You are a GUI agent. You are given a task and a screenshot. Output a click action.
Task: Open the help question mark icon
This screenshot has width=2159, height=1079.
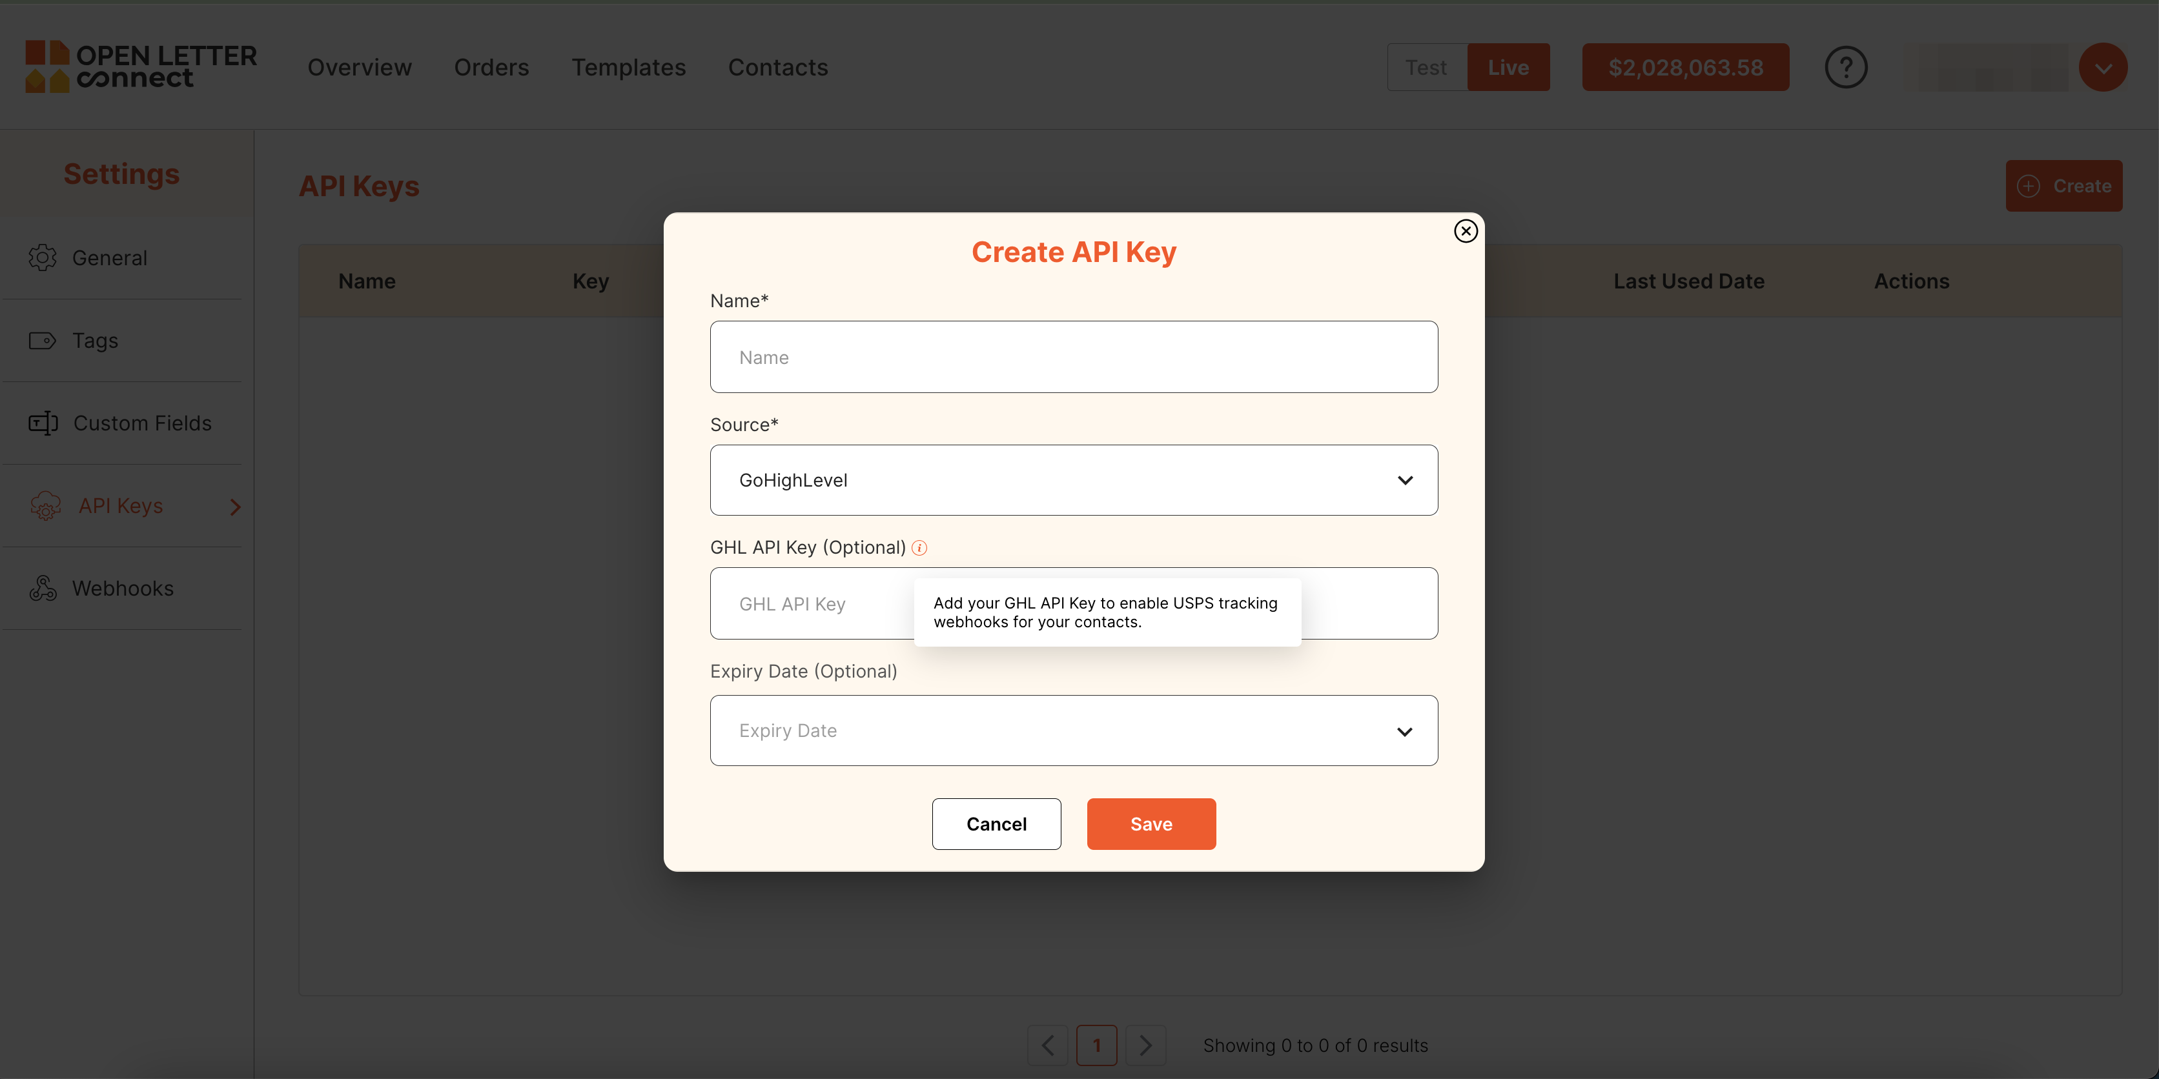click(1845, 67)
